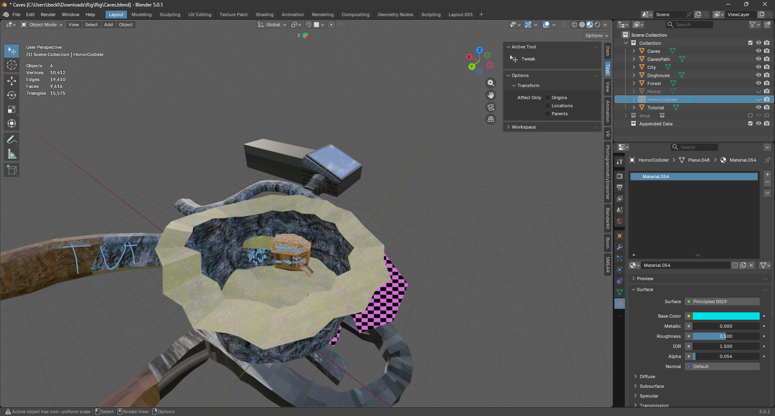Screen dimensions: 775x416
Task: Activate the Move tool
Action: [x=12, y=81]
